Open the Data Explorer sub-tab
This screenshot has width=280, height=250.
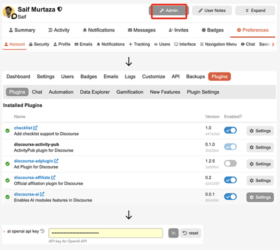tap(95, 92)
